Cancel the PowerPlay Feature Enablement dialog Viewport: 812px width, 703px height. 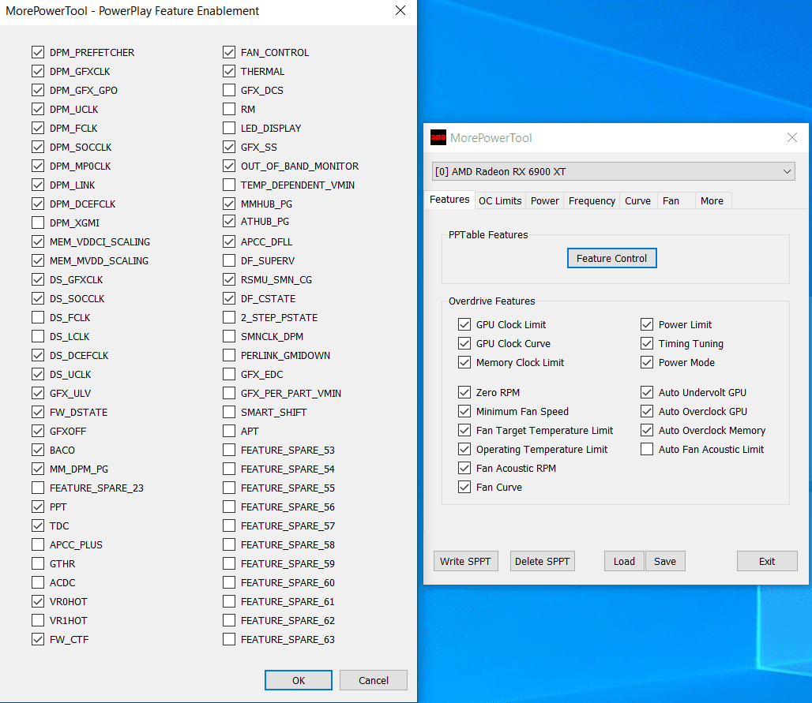point(374,680)
